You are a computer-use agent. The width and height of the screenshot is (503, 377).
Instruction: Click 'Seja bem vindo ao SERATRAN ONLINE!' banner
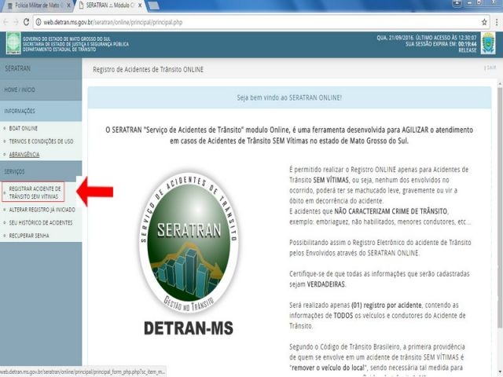[x=289, y=97]
